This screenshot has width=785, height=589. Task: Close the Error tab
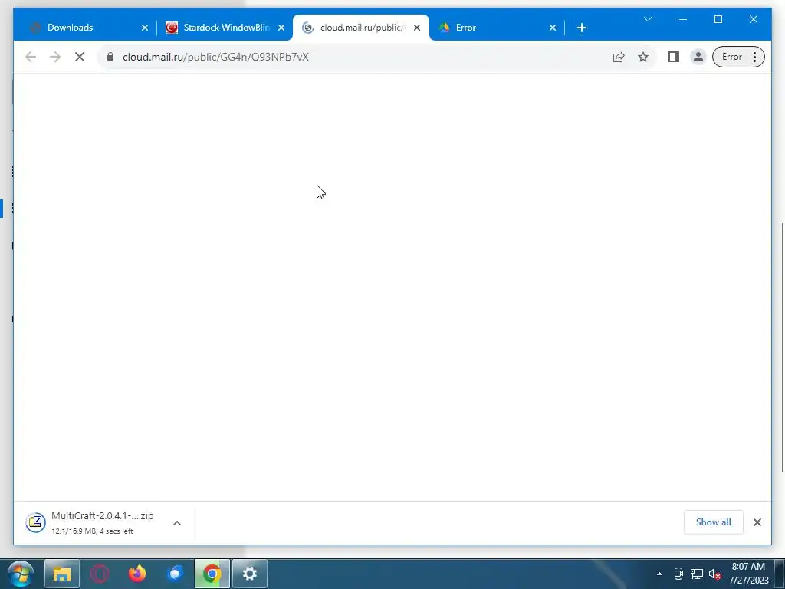click(553, 28)
